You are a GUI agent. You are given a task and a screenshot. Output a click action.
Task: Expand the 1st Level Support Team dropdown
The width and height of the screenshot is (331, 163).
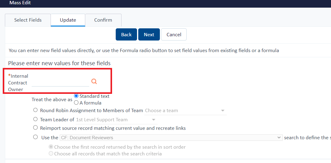pos(117,120)
